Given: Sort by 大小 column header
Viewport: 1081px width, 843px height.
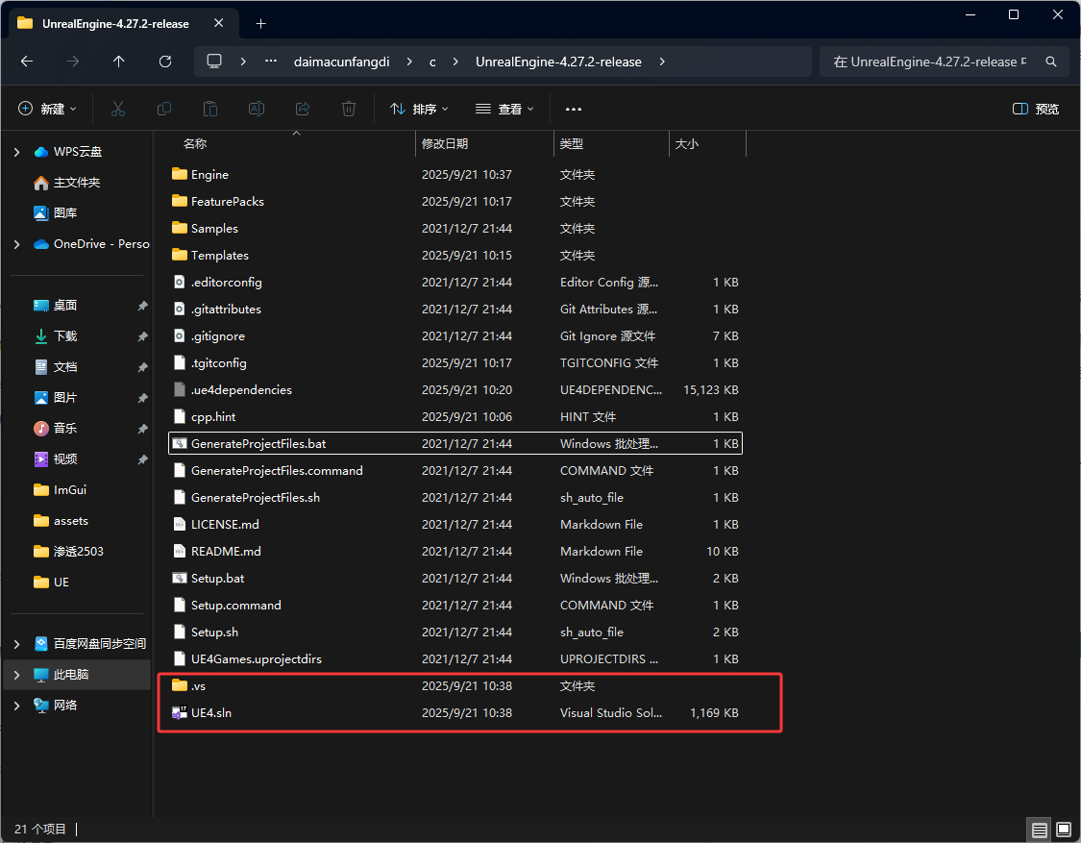Looking at the screenshot, I should (687, 143).
